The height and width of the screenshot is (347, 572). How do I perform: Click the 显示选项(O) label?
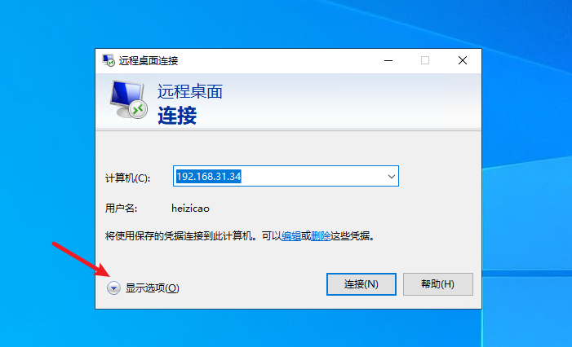(152, 288)
